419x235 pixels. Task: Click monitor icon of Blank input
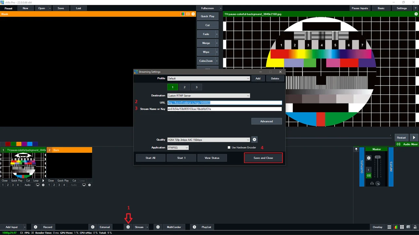point(84,185)
